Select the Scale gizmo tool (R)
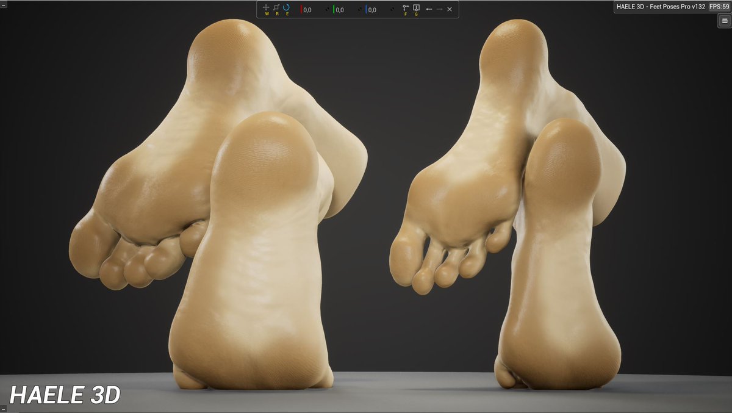 click(x=276, y=9)
